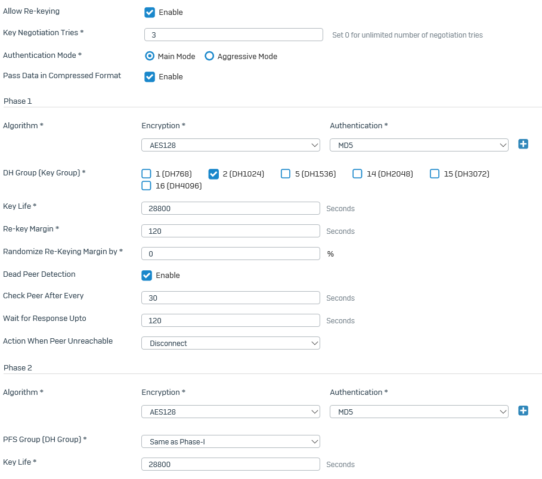Click Key Negotiation Tries input field
The image size is (542, 479).
[234, 35]
